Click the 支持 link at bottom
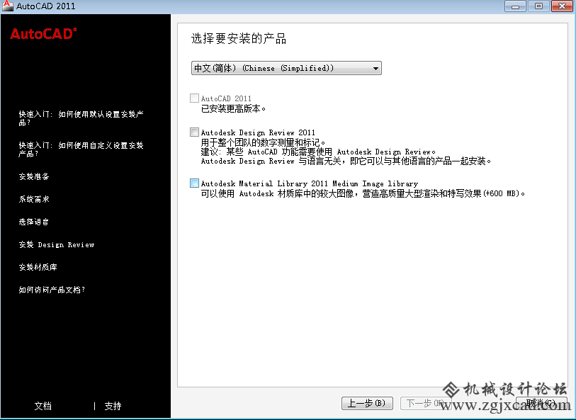576x420 pixels. pos(113,406)
